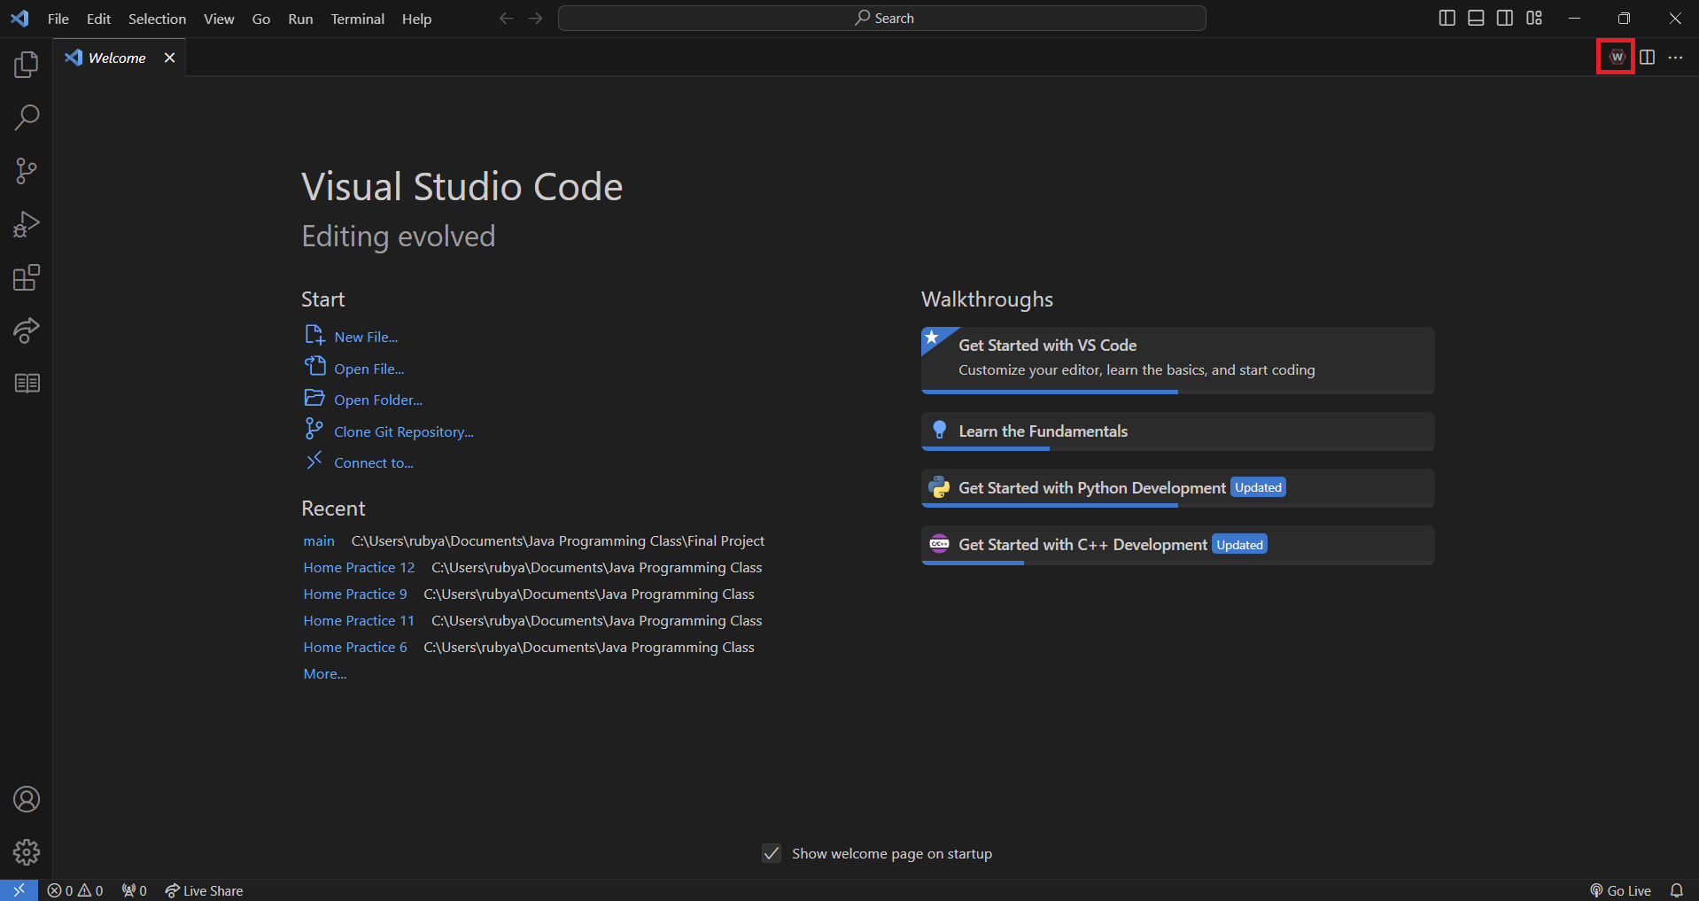Click the More recent items link

tap(325, 673)
